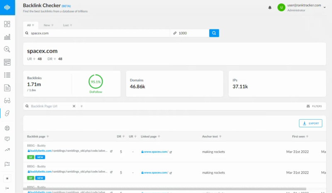
Task: Click the Backlink Page Url filter field
Action: point(49,106)
